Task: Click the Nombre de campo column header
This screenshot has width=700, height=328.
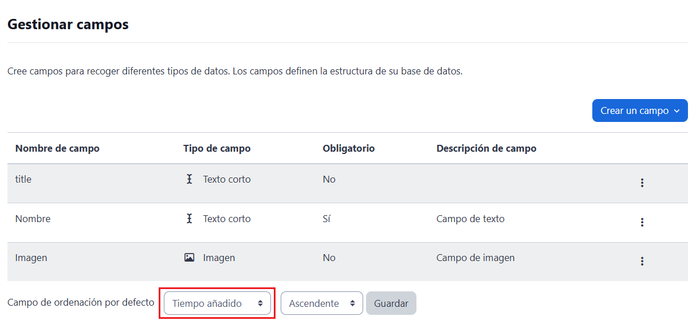Action: (x=57, y=148)
